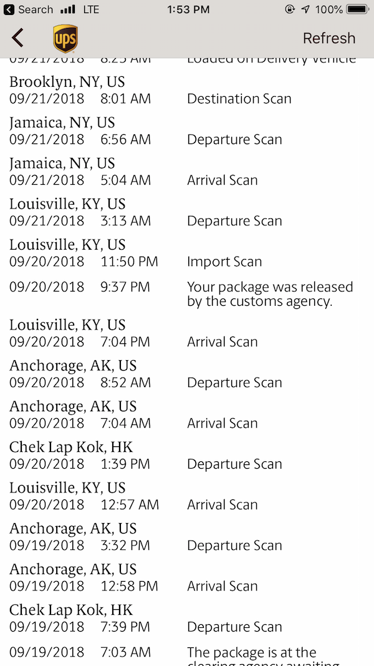
Task: Select Jamaica 6:56 AM Departure Scan
Action: [x=187, y=131]
